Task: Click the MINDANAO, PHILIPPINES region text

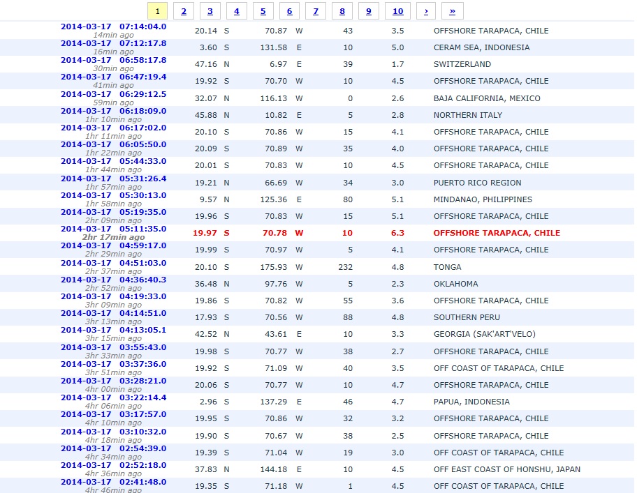Action: pos(483,199)
